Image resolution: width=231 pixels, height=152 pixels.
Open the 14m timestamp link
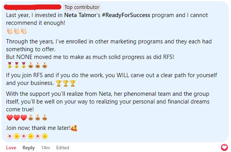45,148
